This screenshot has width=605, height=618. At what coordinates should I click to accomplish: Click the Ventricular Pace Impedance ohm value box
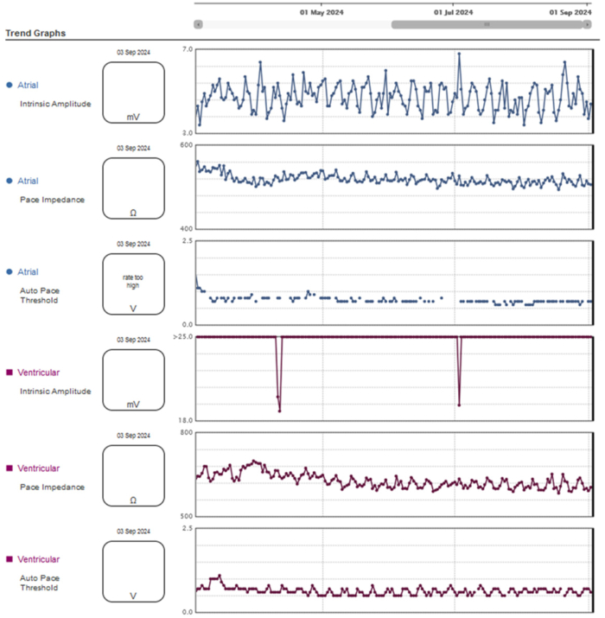(134, 475)
